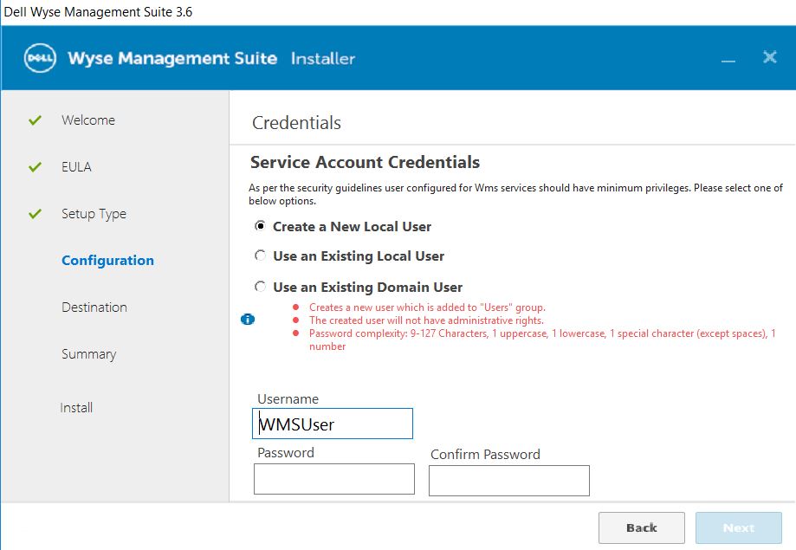Click into the Password input box
The height and width of the screenshot is (550, 796).
click(x=333, y=479)
